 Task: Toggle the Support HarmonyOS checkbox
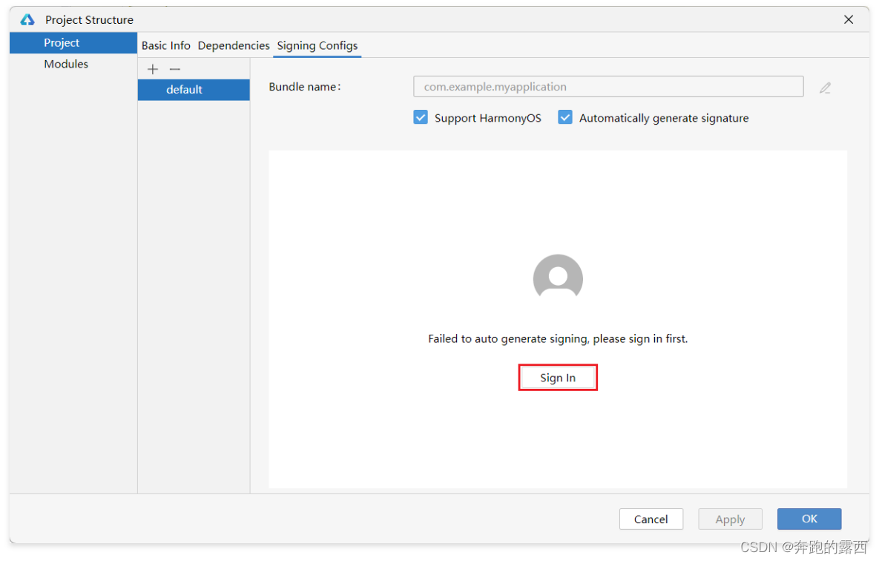click(421, 117)
